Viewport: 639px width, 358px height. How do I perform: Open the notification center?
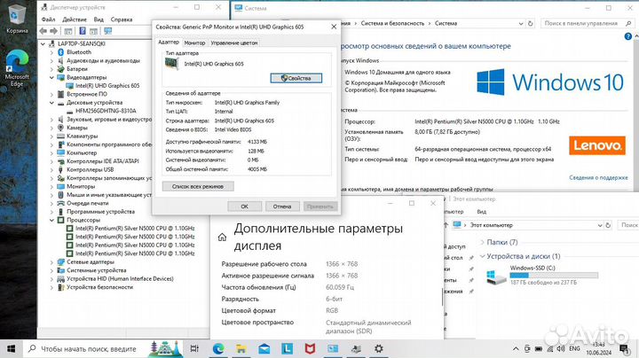624,348
